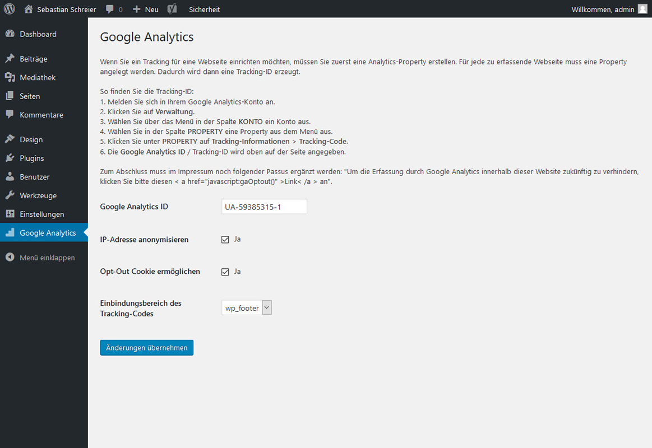Click the Dashboard gauge icon in sidebar
652x448 pixels.
pyautogui.click(x=10, y=34)
